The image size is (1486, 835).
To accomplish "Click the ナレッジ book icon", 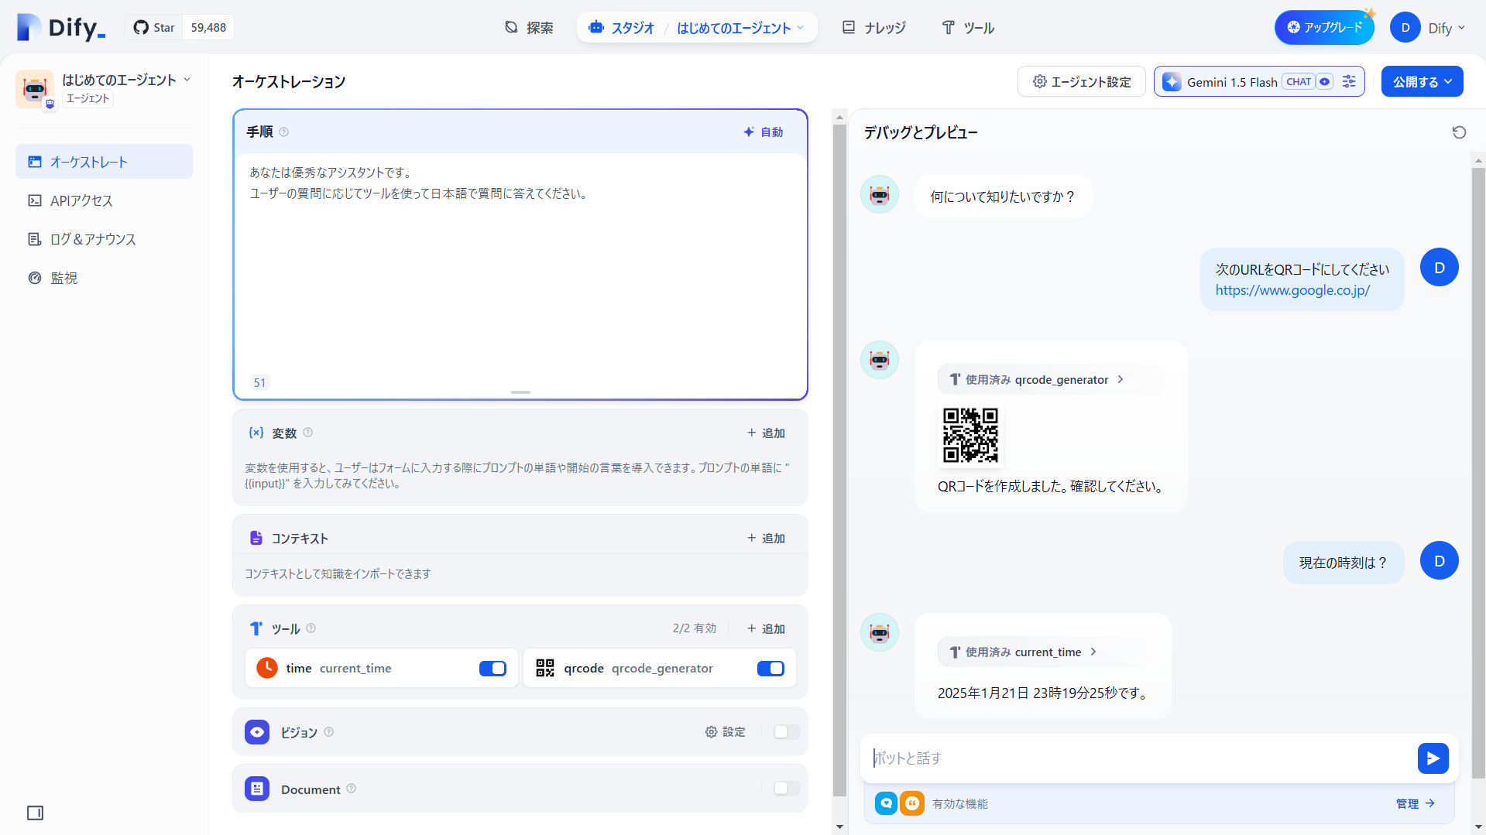I will pyautogui.click(x=849, y=27).
